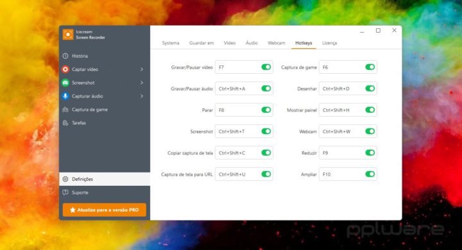Select Captura de game in sidebar
The image size is (462, 250).
(105, 110)
